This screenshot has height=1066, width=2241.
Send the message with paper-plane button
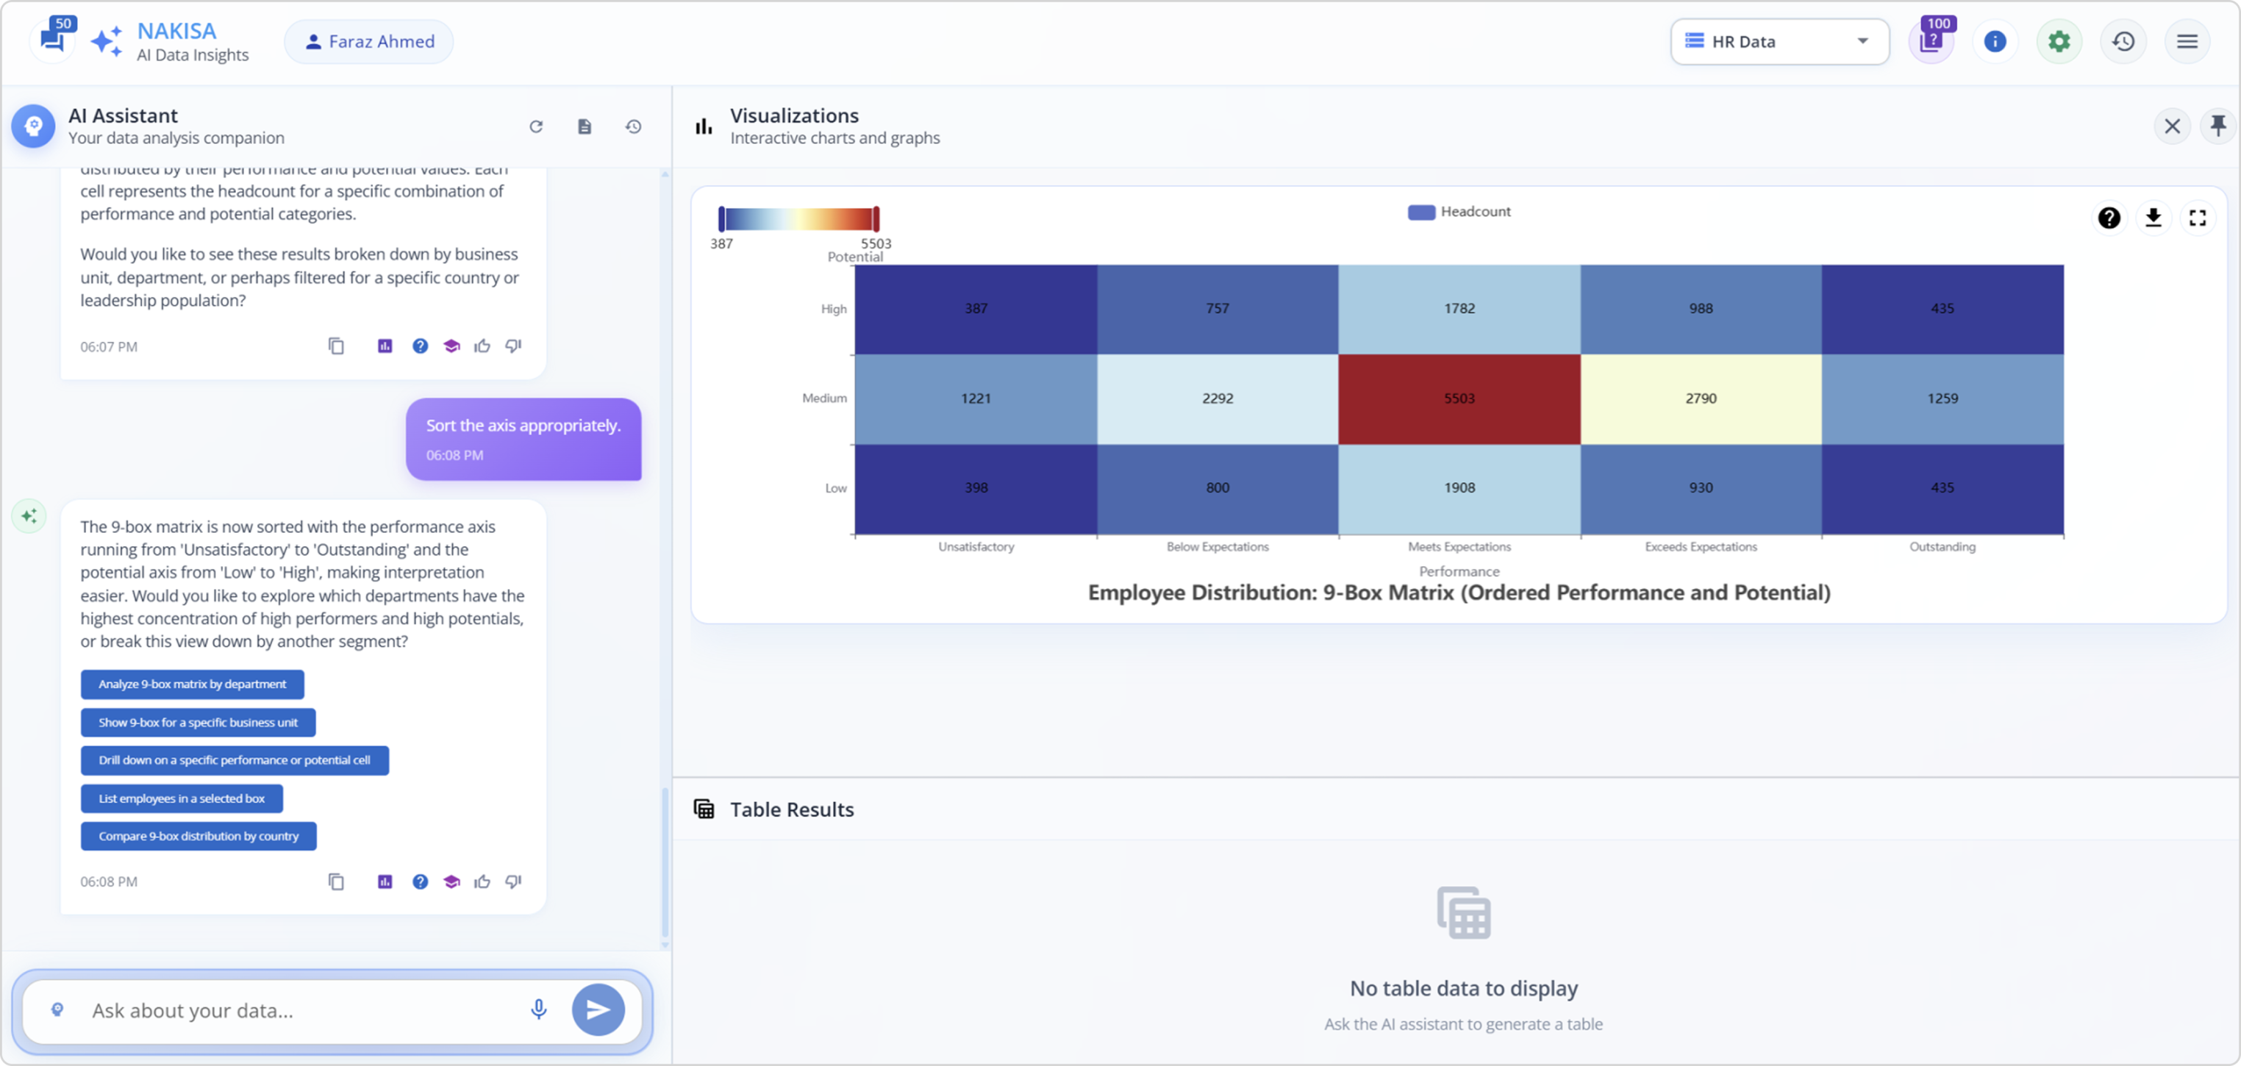(598, 1009)
